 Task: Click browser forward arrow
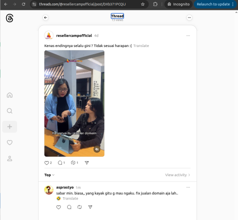pos(14,4)
